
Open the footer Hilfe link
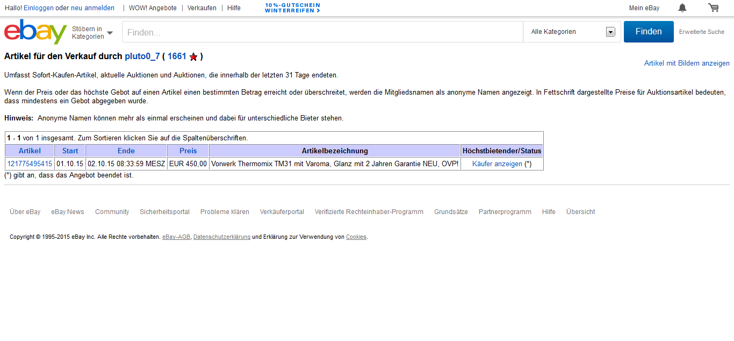pyautogui.click(x=549, y=212)
